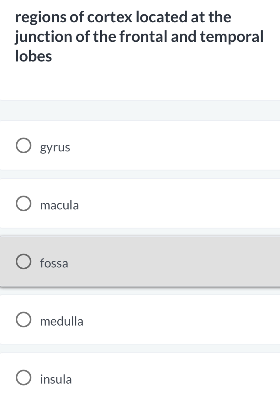
Task: Click the 'macula' answer label text
Action: 60,205
